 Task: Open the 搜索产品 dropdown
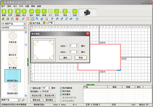[x=19, y=100]
